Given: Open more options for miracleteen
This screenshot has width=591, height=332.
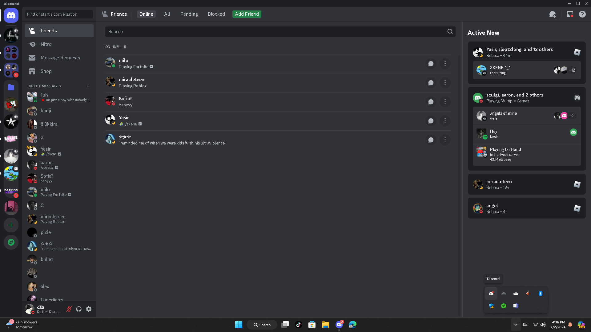Looking at the screenshot, I should coord(445,83).
